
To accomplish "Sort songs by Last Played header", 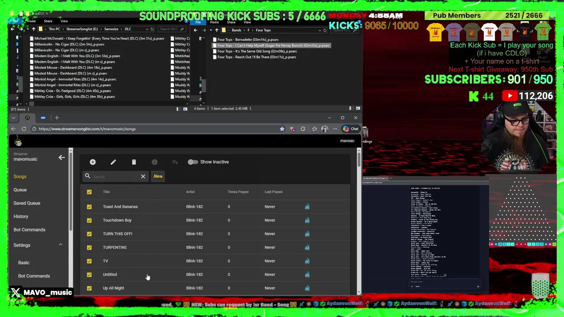I will click(x=273, y=192).
